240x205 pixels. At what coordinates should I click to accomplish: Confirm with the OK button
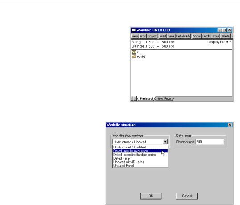pyautogui.click(x=151, y=196)
